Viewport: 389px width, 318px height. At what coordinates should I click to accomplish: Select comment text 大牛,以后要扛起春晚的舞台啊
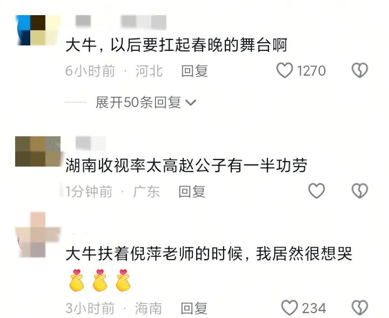click(176, 45)
